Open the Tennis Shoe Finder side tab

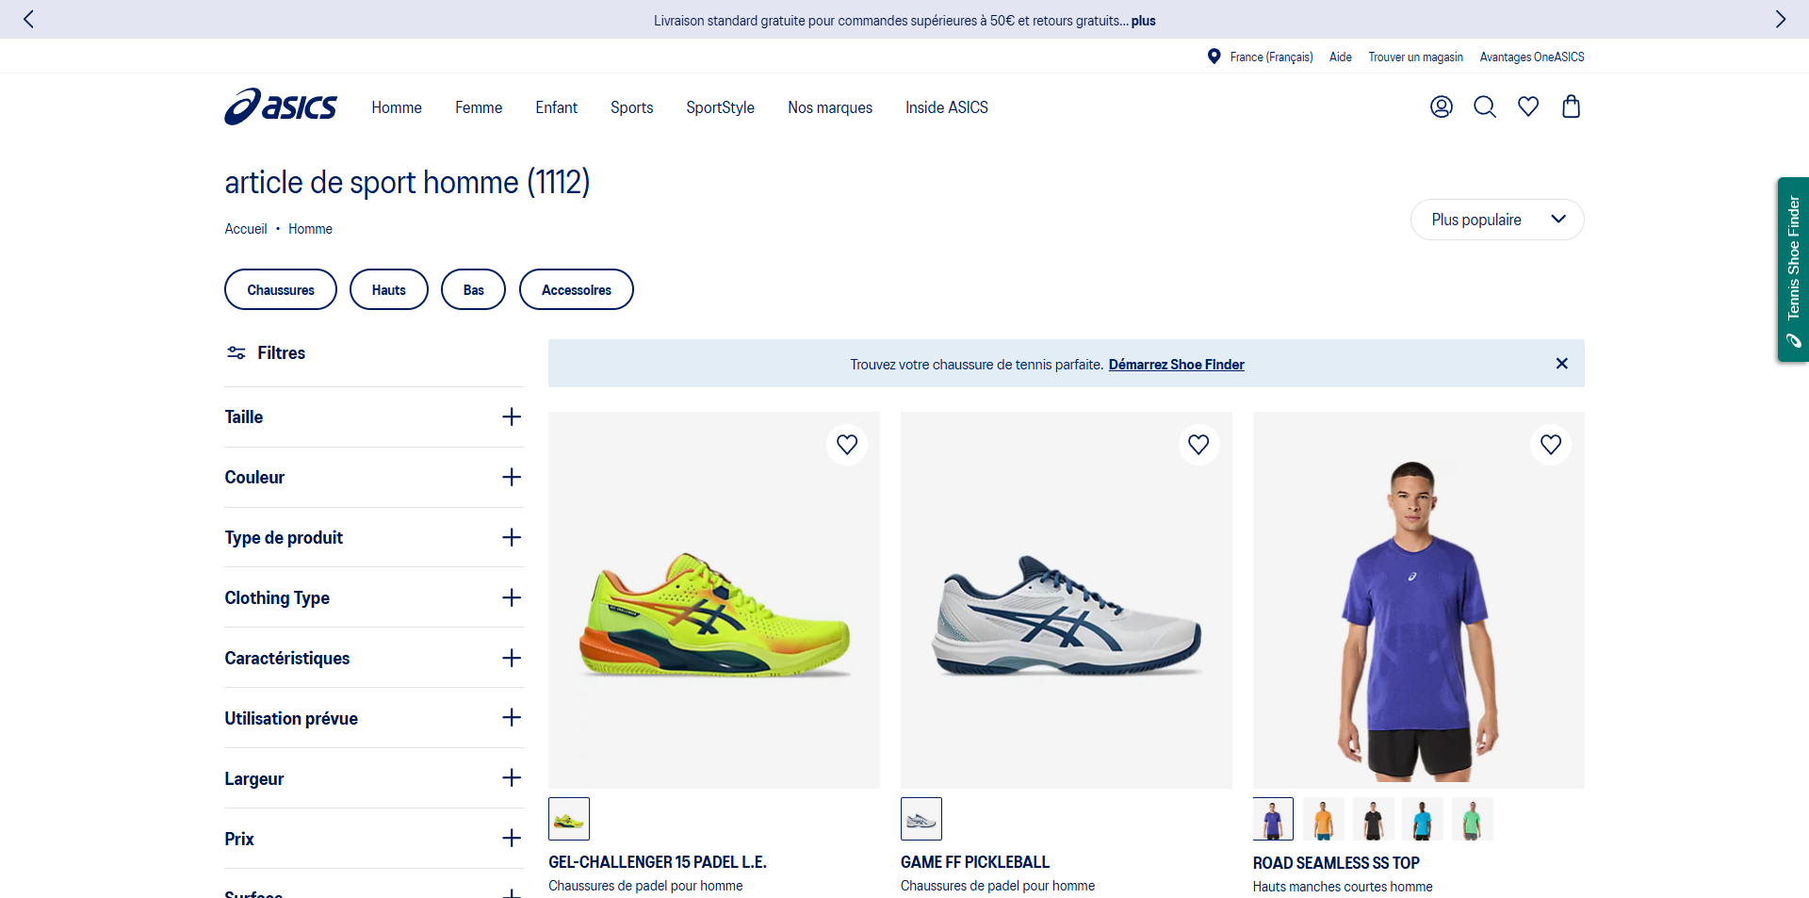(x=1793, y=269)
